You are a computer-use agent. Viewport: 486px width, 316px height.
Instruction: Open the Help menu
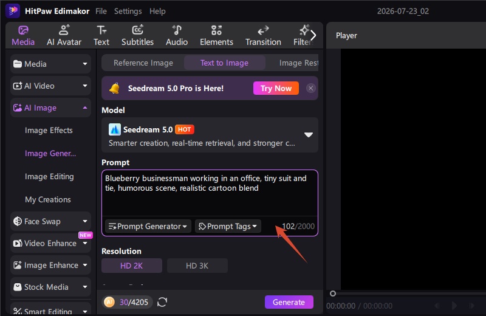[x=157, y=11]
